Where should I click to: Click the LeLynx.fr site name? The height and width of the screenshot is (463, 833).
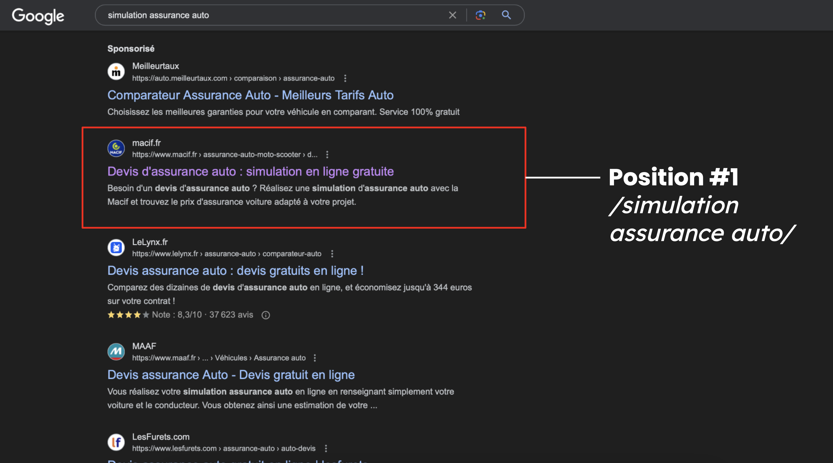coord(150,242)
